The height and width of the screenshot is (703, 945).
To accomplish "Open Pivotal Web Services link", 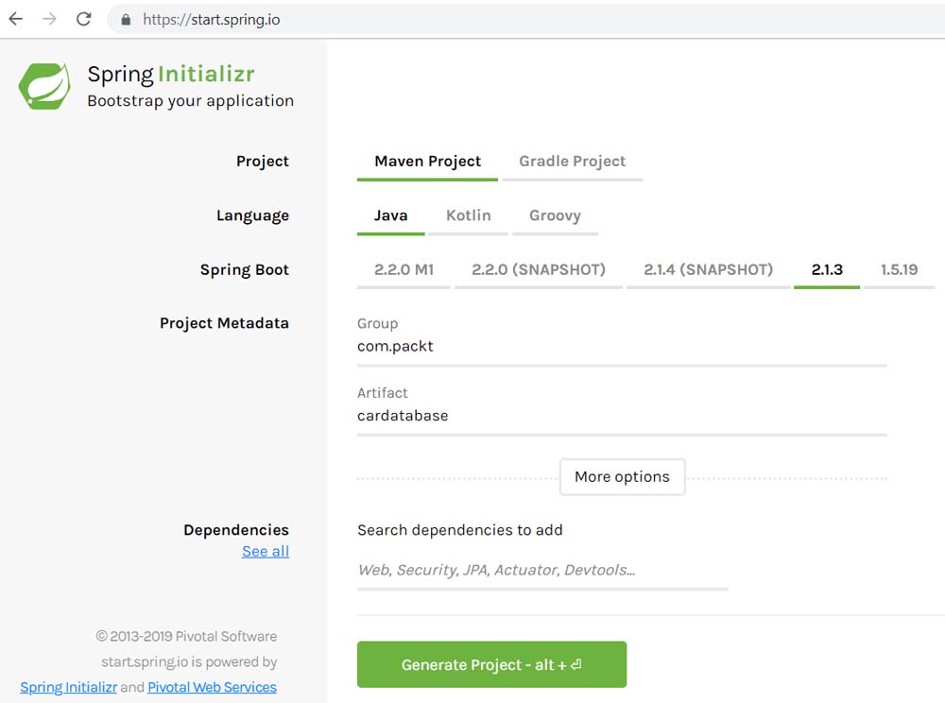I will [x=212, y=688].
